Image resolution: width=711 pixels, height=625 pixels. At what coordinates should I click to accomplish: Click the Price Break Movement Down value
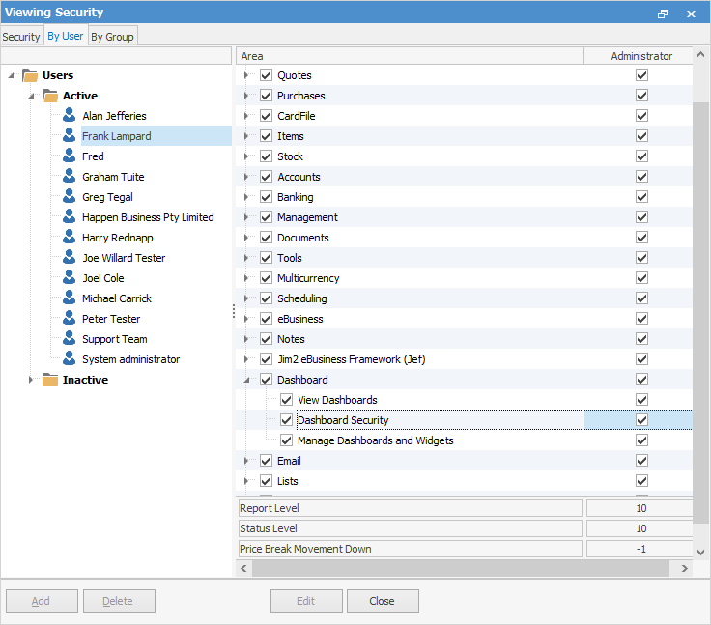tap(640, 549)
